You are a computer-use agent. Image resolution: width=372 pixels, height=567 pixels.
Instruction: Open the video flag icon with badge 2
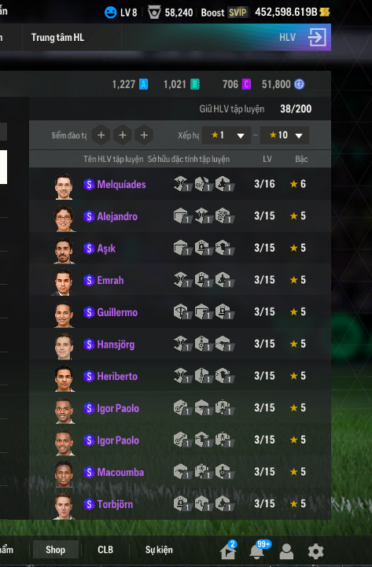228,550
